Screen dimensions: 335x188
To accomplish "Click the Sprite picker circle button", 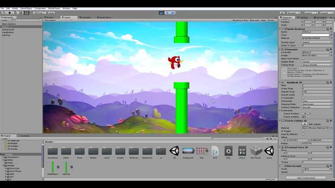I will [331, 32].
